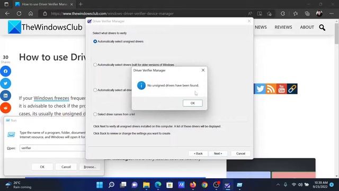
Task: Open Firefox from taskbar
Action: pos(193,185)
